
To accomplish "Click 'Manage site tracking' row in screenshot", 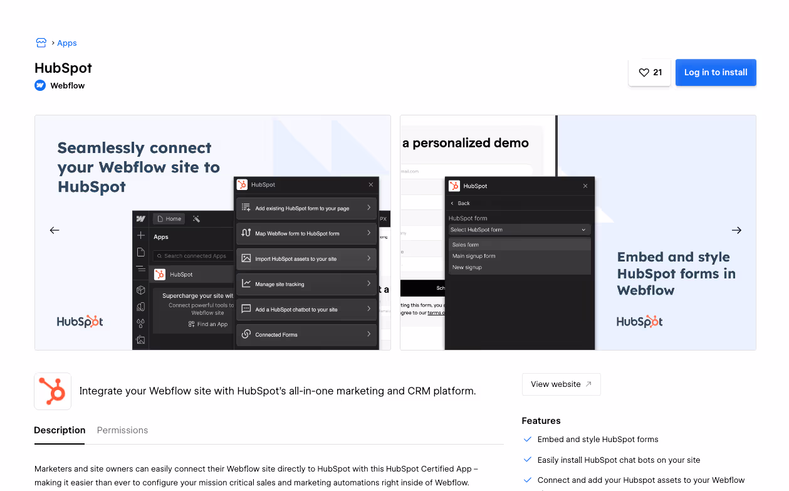I will click(x=306, y=284).
